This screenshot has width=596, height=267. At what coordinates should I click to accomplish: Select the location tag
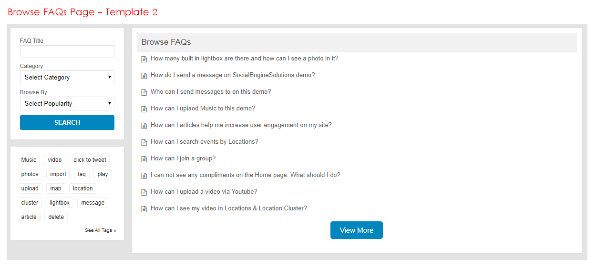tap(83, 188)
